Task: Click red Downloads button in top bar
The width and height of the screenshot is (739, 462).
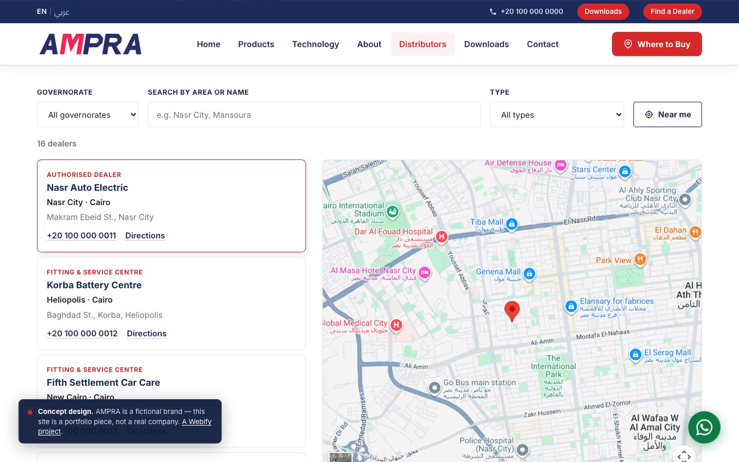Action: [x=603, y=12]
